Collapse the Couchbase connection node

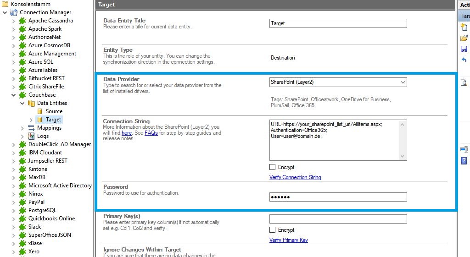[x=13, y=95]
